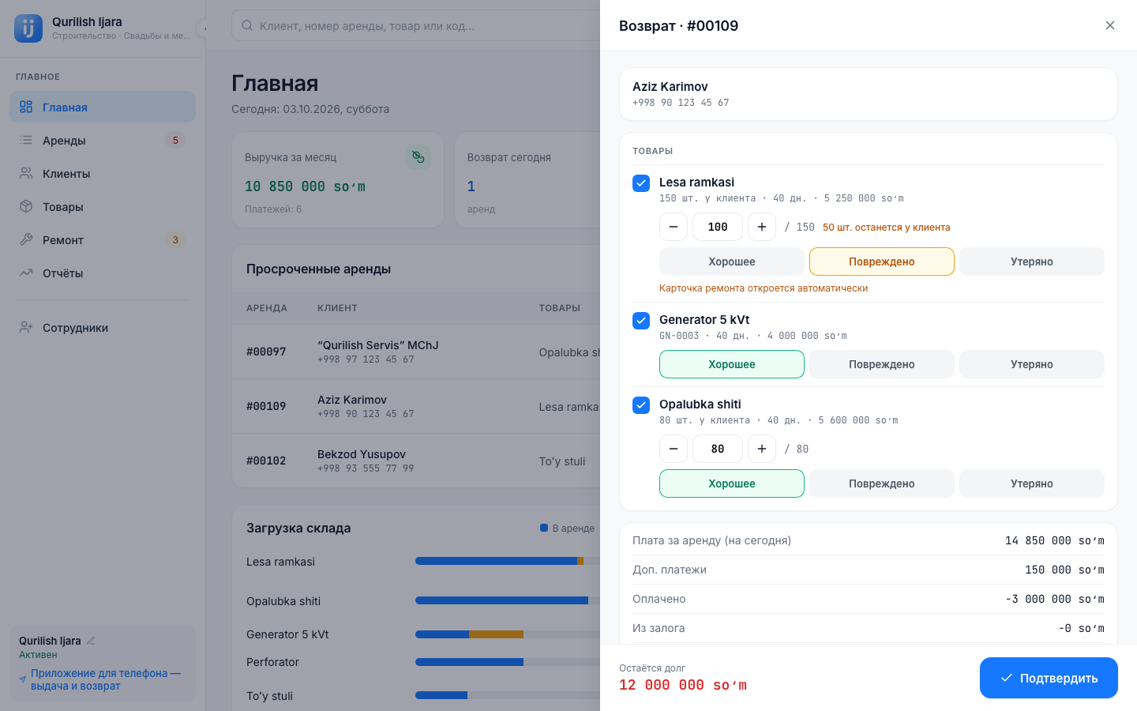Decrease Opalubka shiti return quantity
Screen dimensions: 1137x711
(674, 449)
